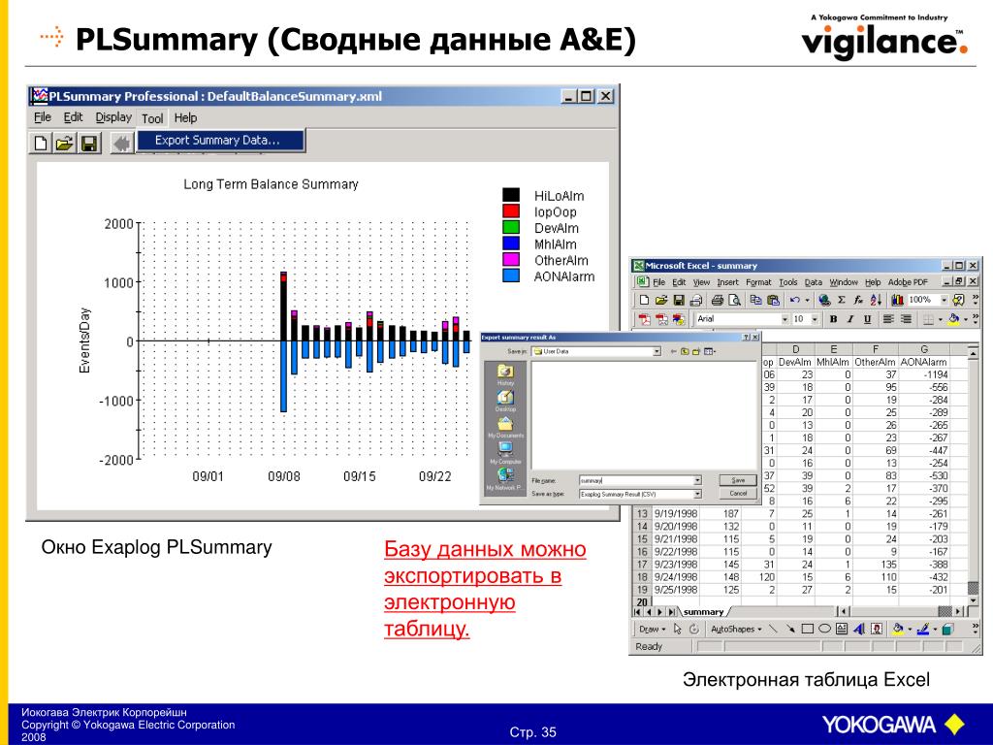
Task: Open Help menu in PLSummary window
Action: point(185,117)
